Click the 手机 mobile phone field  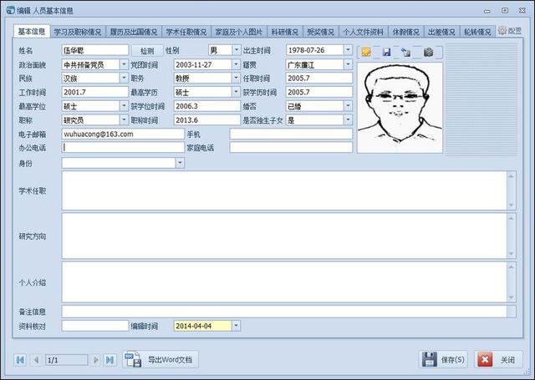tap(291, 134)
